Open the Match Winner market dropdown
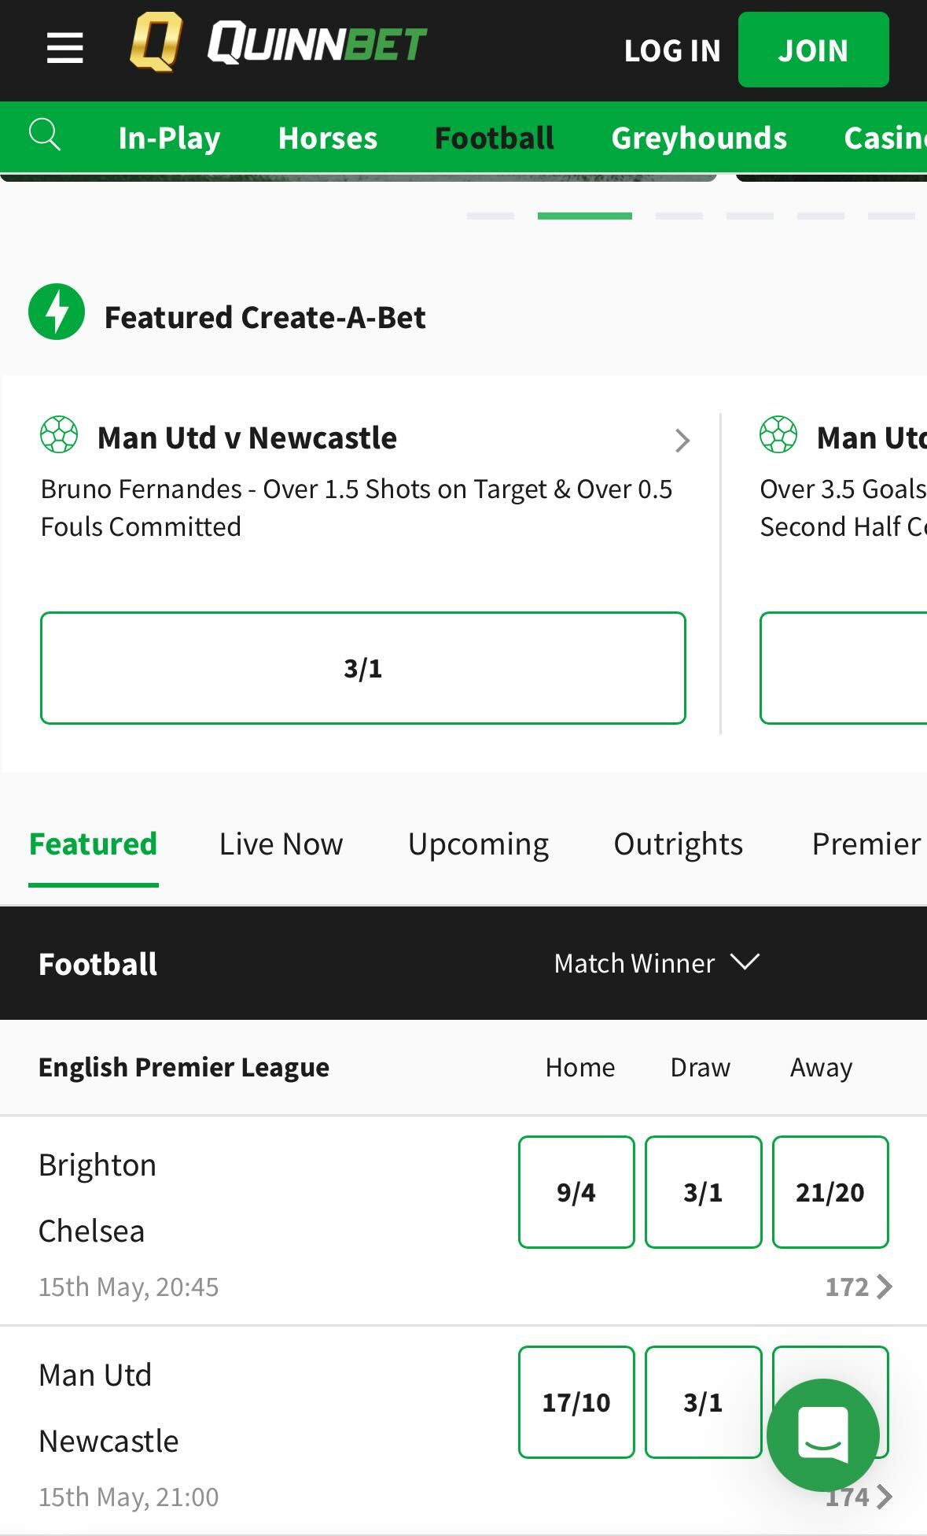 pos(657,962)
